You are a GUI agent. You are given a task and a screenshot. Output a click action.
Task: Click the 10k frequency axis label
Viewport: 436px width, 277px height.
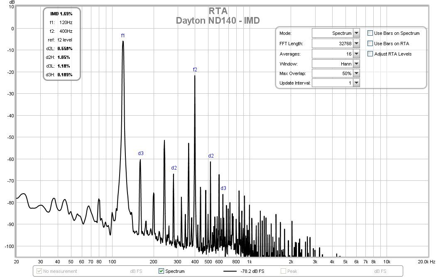(387, 262)
